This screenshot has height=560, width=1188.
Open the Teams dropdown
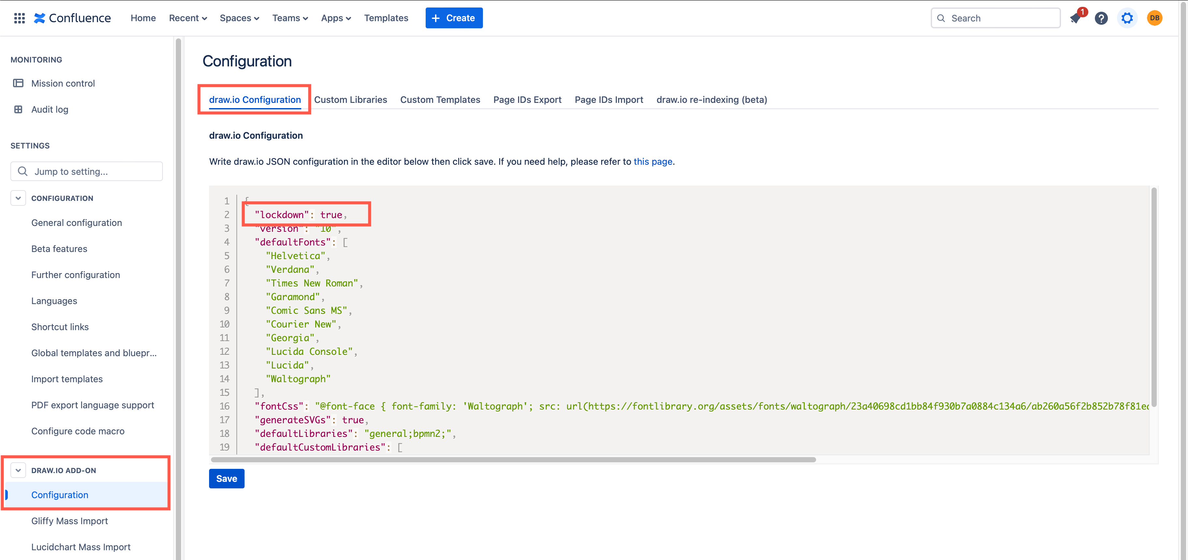[290, 18]
